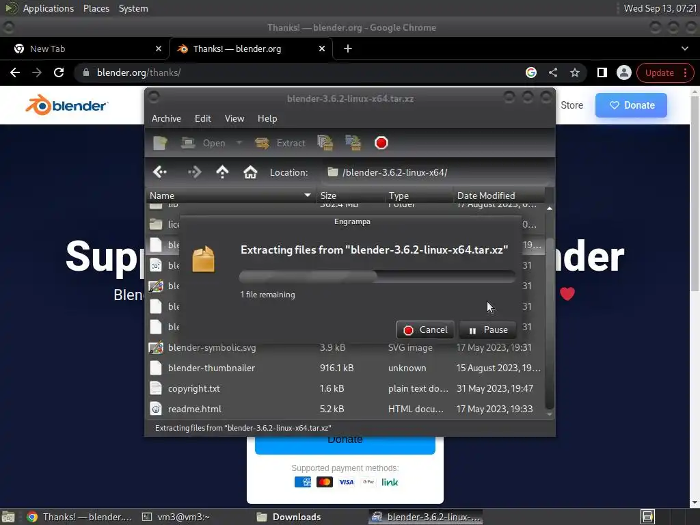Click the copyright.txt file icon
Screen dimensions: 700x525
click(x=156, y=388)
